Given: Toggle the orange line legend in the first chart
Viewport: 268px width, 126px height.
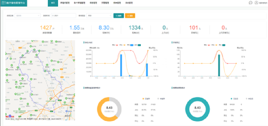Looking at the screenshot, I should click(122, 45).
